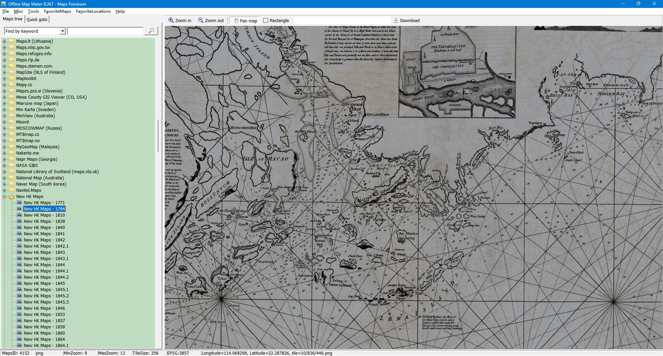Screen dimensions: 663x356
Task: Open the FavoriteLocations menu
Action: tap(93, 11)
